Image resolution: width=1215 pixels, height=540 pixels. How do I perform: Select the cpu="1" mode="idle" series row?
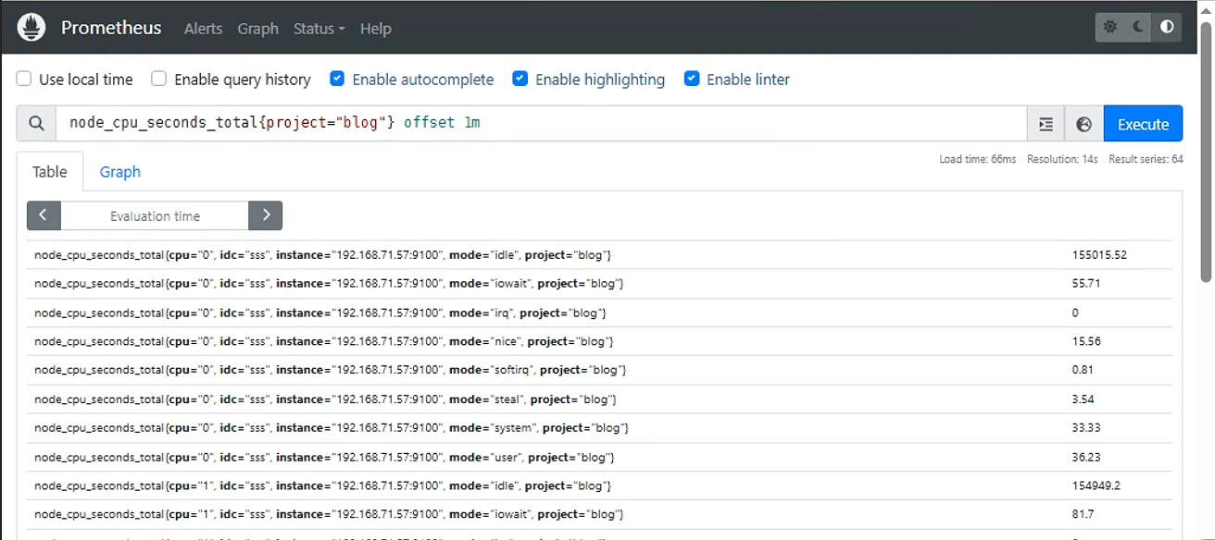(x=599, y=485)
